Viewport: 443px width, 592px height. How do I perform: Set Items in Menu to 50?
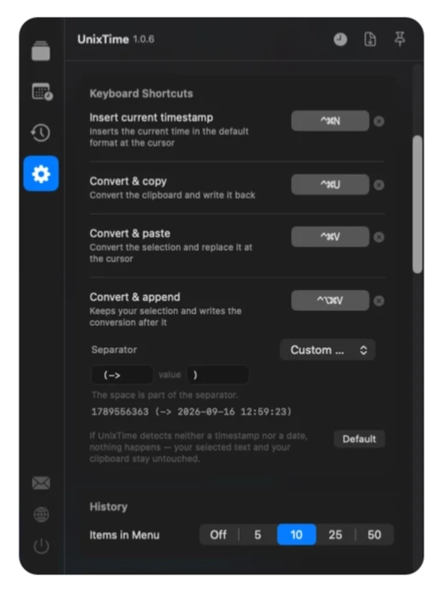[374, 535]
